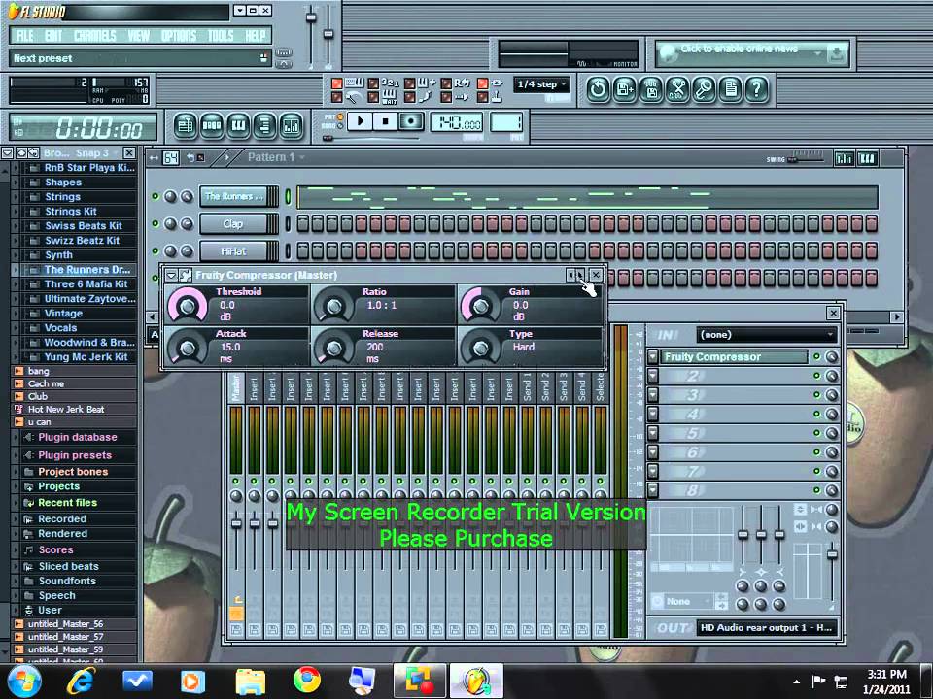Open the OPTIONS menu
The height and width of the screenshot is (699, 933).
point(179,36)
